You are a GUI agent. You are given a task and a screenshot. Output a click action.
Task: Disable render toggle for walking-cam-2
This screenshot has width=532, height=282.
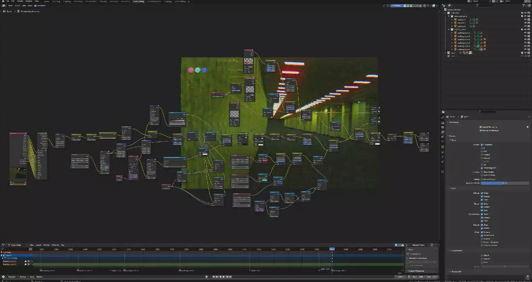[x=528, y=36]
